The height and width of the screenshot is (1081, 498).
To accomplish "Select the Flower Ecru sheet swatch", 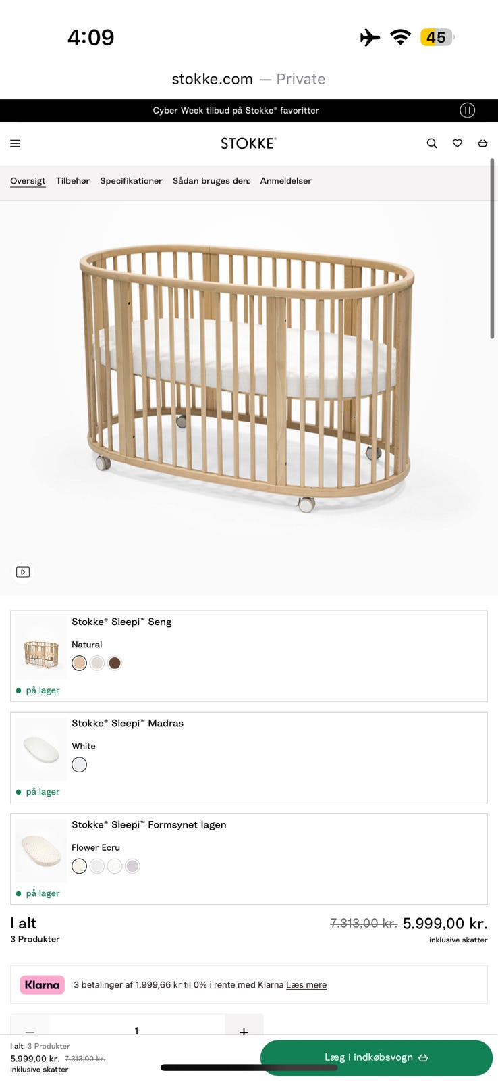I will tap(80, 866).
